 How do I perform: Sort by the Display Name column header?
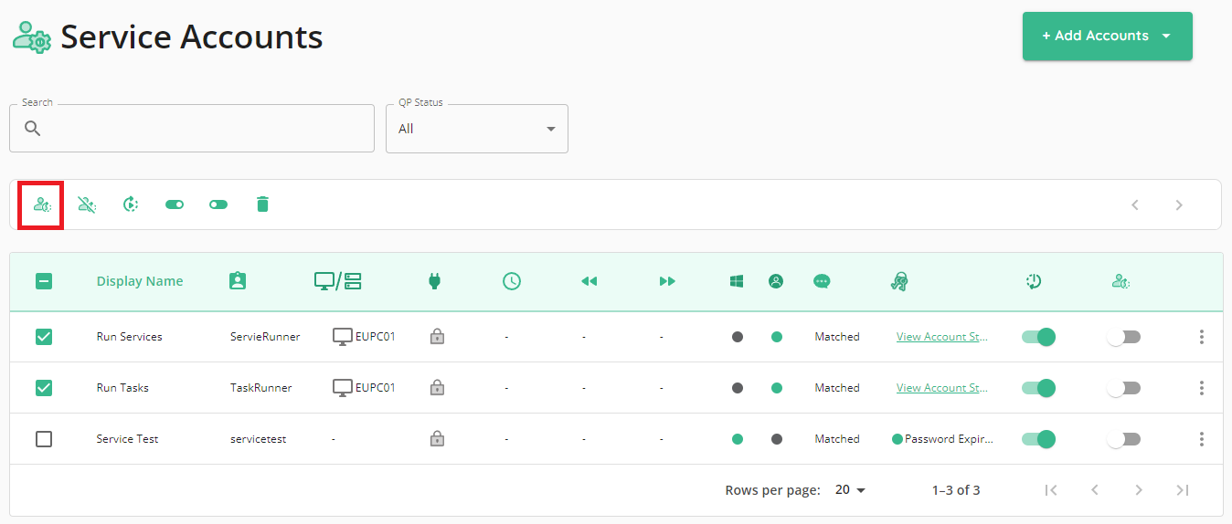tap(140, 281)
